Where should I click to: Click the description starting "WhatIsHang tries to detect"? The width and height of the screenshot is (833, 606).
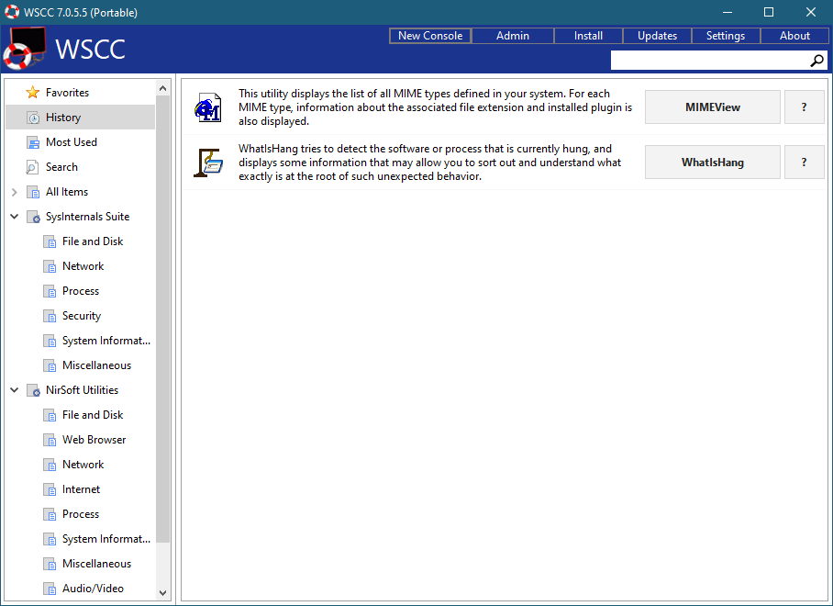429,163
